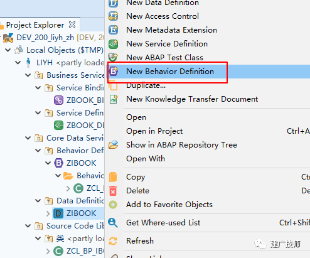
Task: Click the Add to Favorite Objects star icon
Action: pyautogui.click(x=113, y=205)
